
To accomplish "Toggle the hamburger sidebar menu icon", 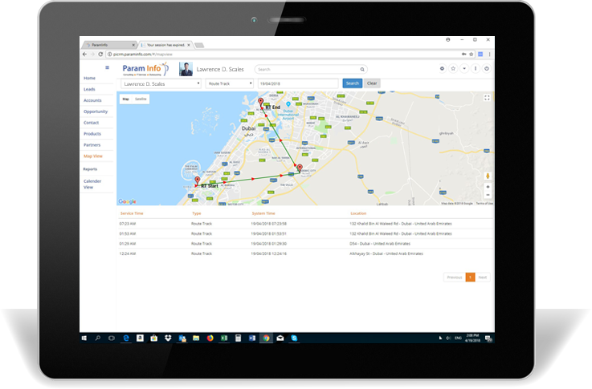I will 108,67.
